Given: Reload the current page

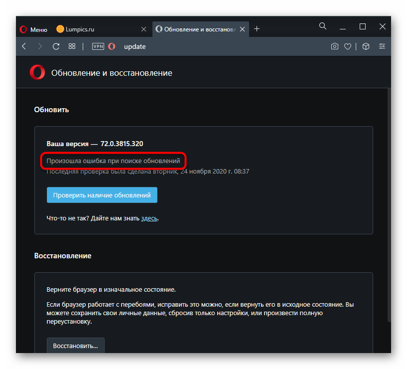Looking at the screenshot, I should pyautogui.click(x=56, y=46).
